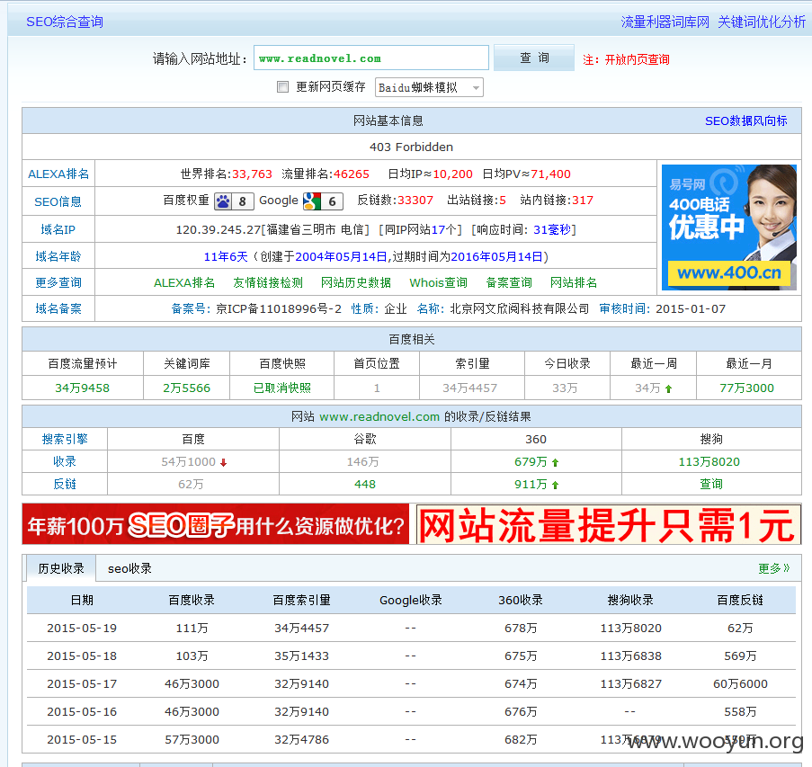Click the Baidu paw weight icon
Image resolution: width=812 pixels, height=767 pixels.
point(234,201)
